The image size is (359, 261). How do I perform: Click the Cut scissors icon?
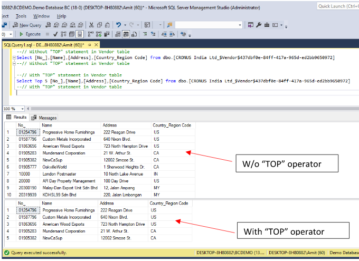click(x=91, y=25)
